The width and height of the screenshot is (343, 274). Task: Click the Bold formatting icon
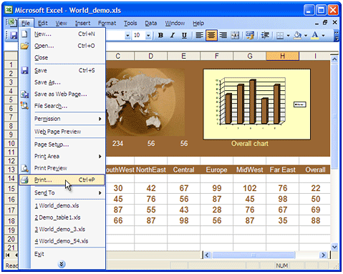(x=160, y=36)
